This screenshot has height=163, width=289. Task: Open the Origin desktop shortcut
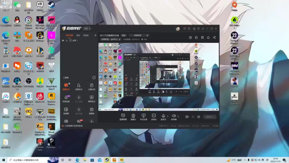click(x=234, y=6)
